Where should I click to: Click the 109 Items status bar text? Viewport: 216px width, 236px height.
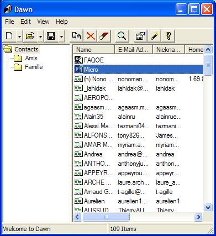click(123, 229)
